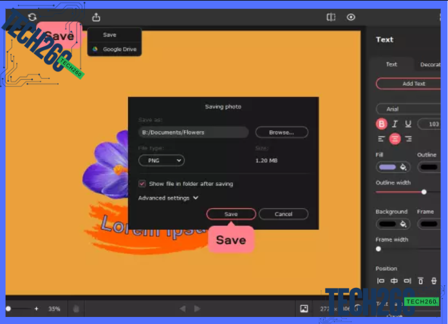Screen dimensions: 448x324
Task: Open the PNG file type dropdown
Action: click(161, 160)
